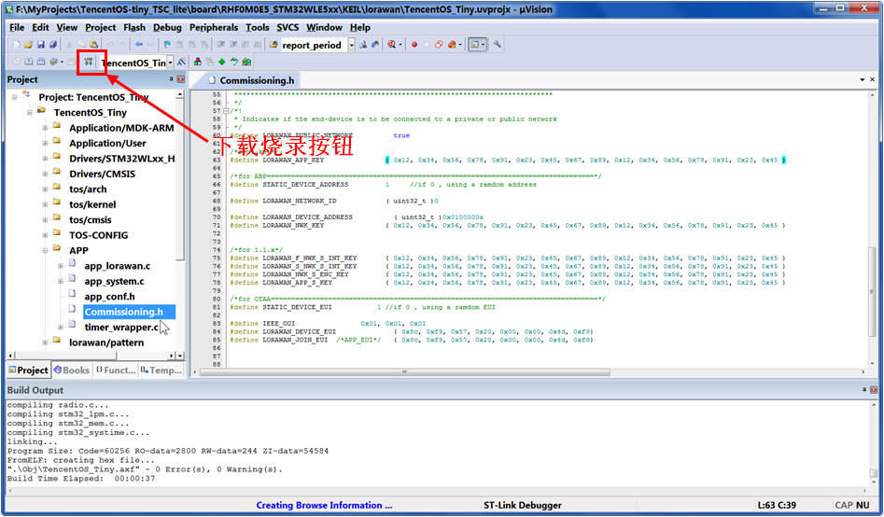Select app_system.c in project tree

click(x=114, y=281)
